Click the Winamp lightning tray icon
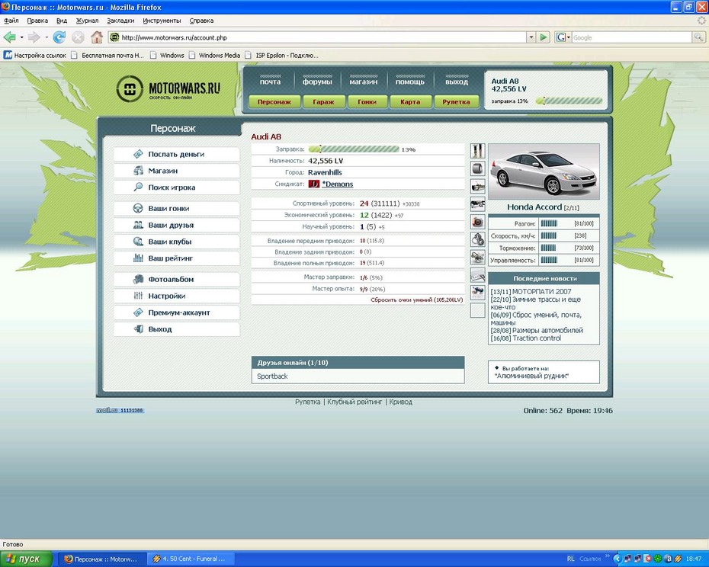 (677, 559)
